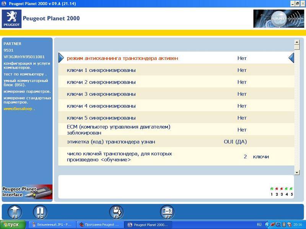Click the left blue arrow row marker

[61, 58]
